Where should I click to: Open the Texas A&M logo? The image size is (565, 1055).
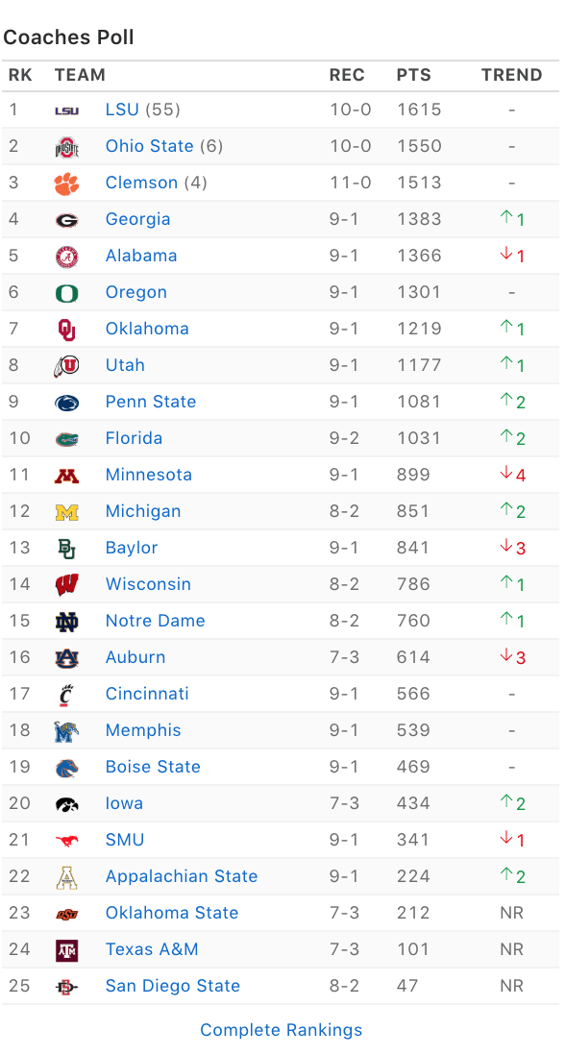pos(66,950)
